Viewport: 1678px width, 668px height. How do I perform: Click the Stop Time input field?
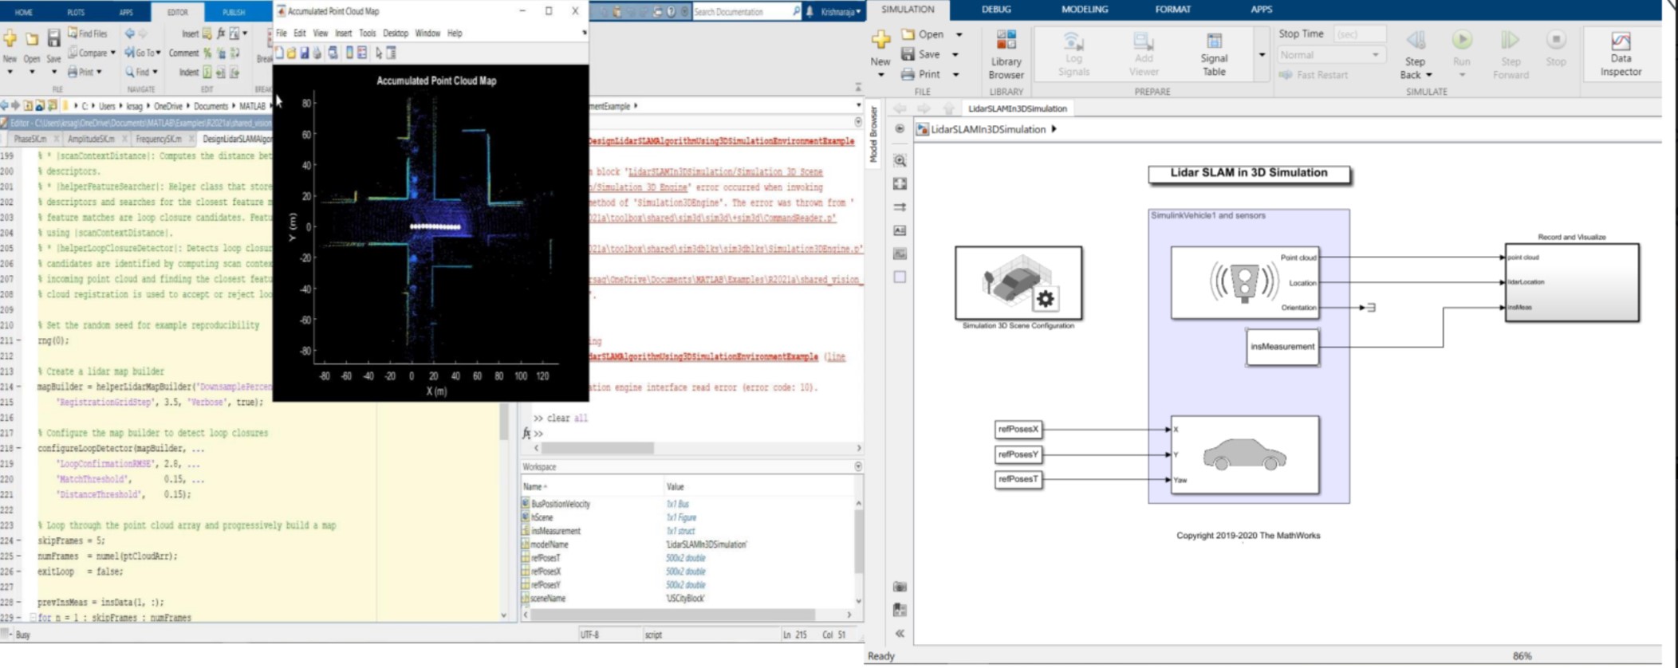(1359, 34)
